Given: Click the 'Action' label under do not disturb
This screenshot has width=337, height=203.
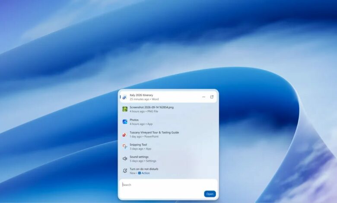Looking at the screenshot, I should pos(146,173).
